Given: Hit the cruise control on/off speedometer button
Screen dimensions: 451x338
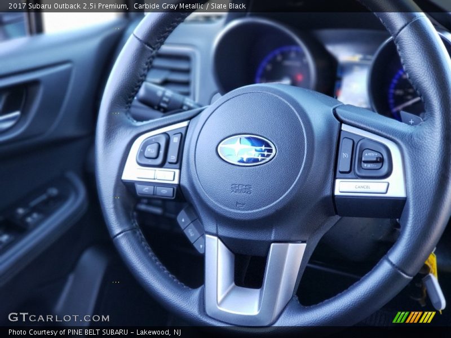Looking at the screenshot, I should pyautogui.click(x=346, y=155).
